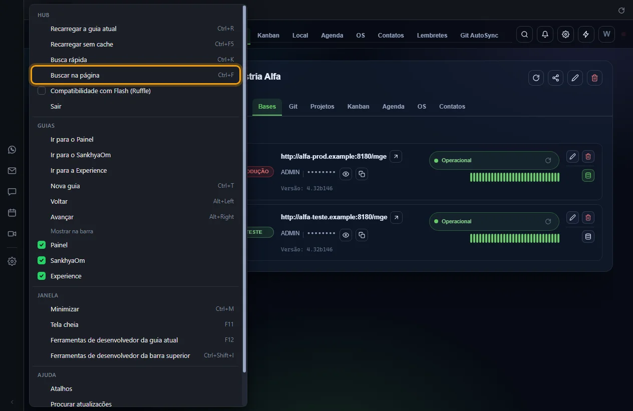Open the Git AutoSync top tab
The image size is (633, 411).
[479, 36]
